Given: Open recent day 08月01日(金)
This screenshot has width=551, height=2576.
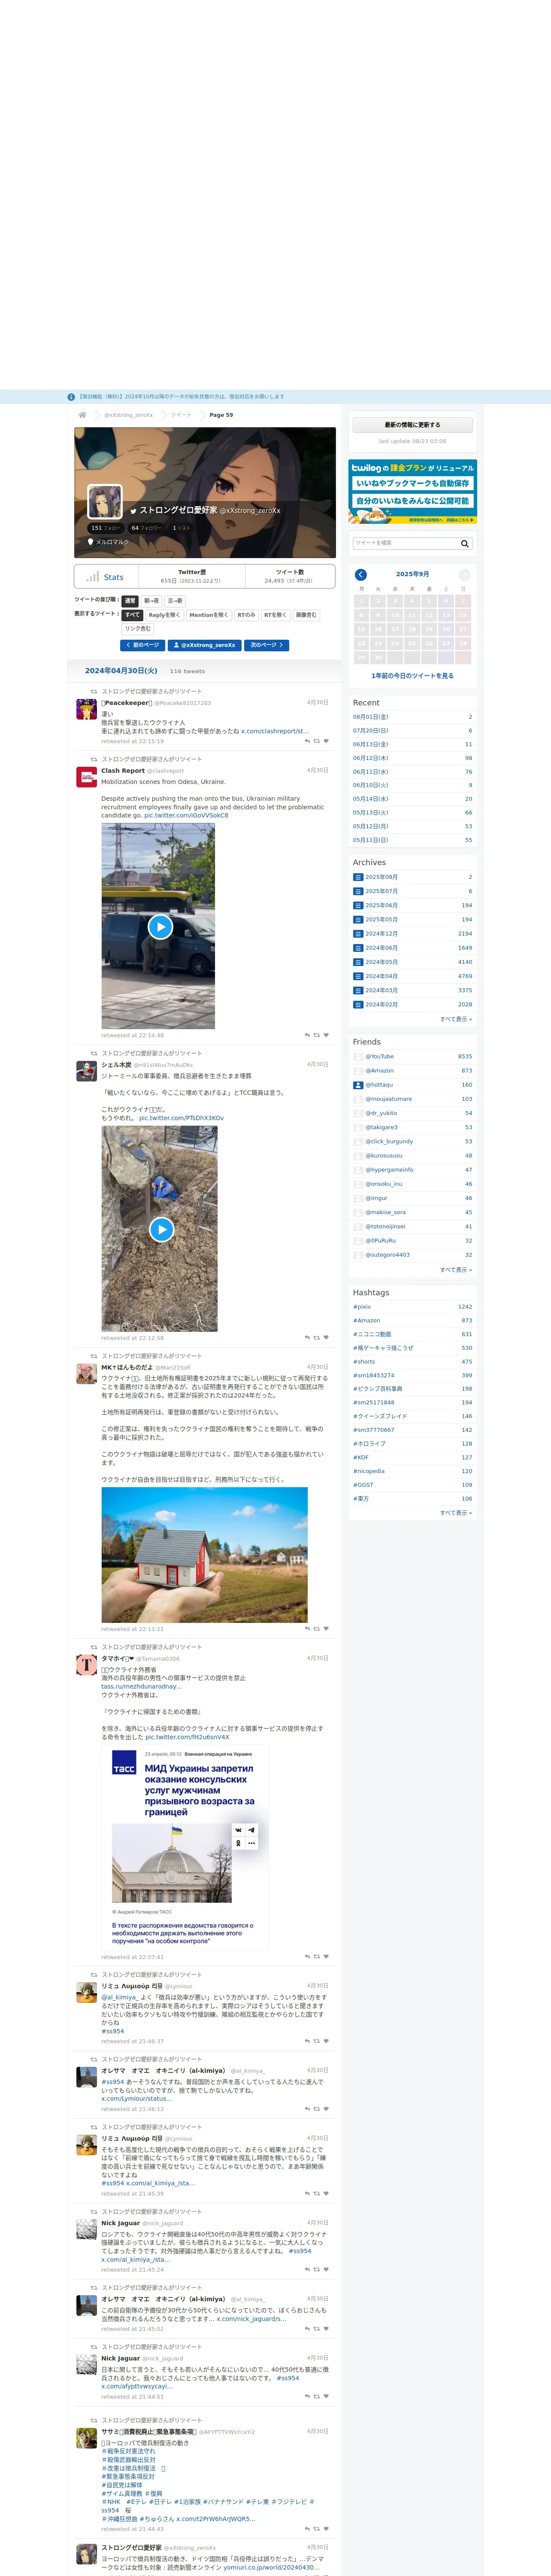Looking at the screenshot, I should pos(371,716).
